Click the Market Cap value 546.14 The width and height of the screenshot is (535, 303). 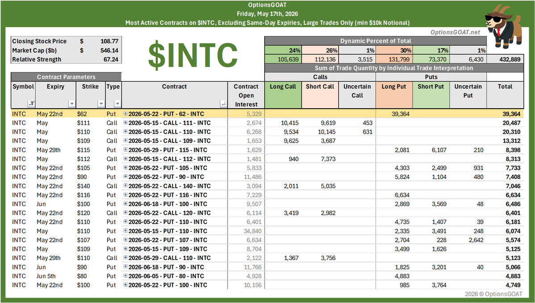pos(109,50)
